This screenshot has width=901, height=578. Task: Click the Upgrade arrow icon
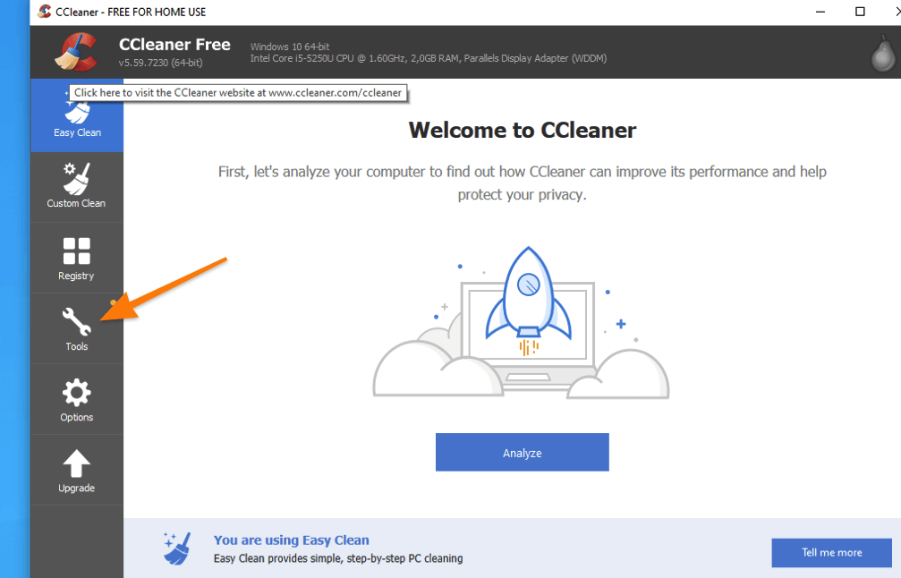[x=76, y=463]
